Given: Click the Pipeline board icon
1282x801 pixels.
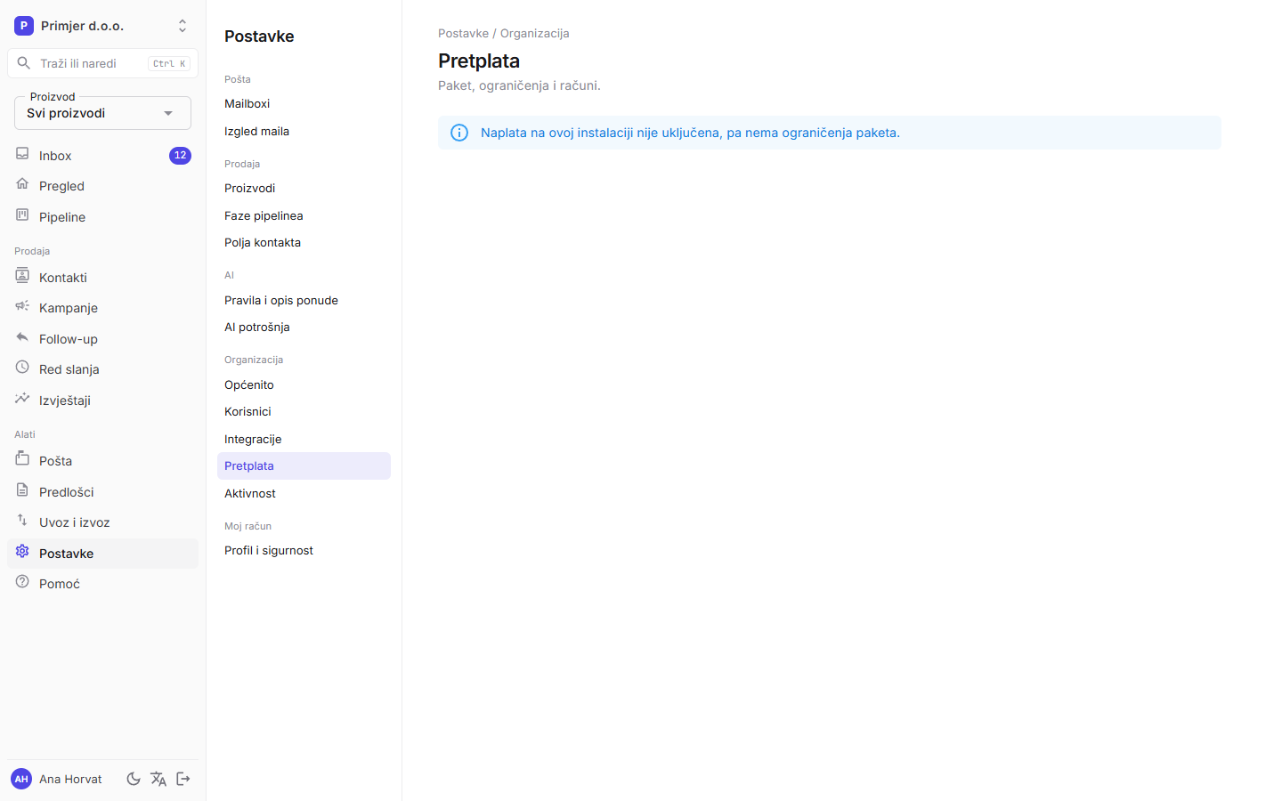Looking at the screenshot, I should click(22, 215).
